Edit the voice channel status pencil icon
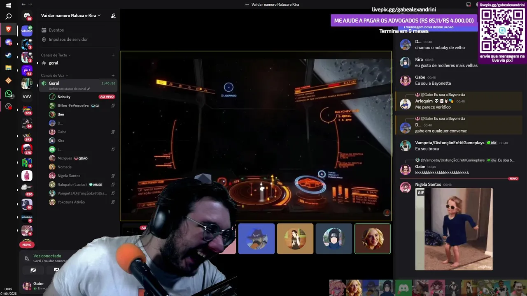The height and width of the screenshot is (296, 527). click(89, 89)
